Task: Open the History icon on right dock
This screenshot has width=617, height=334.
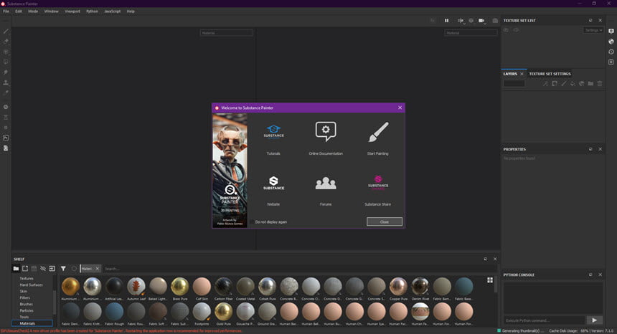Action: [x=611, y=52]
